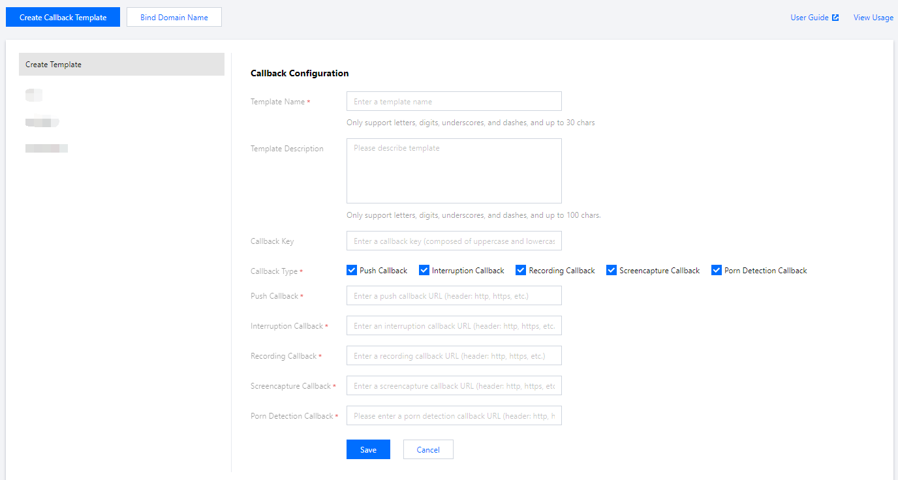Select Create Template in the sidebar
Viewport: 898px width, 480px height.
(x=121, y=65)
